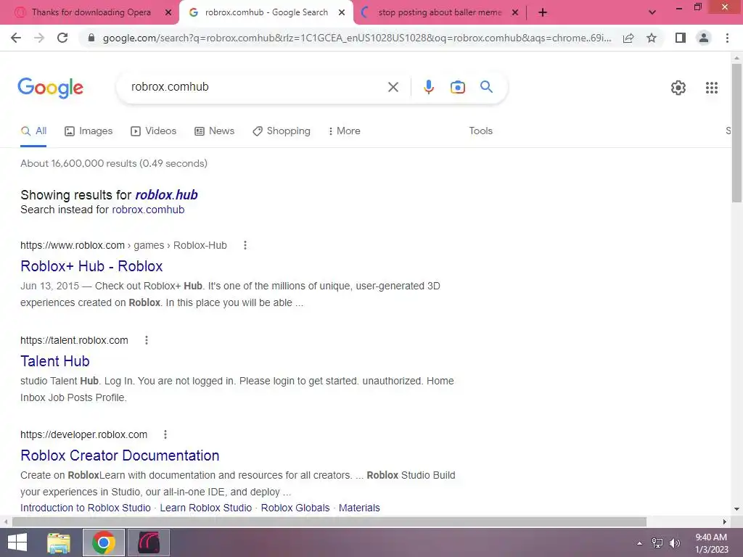Switch to News results
This screenshot has width=743, height=557.
pos(215,131)
